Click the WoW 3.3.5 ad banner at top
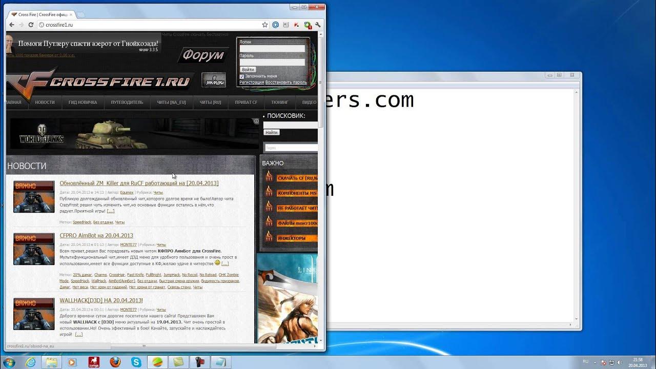The image size is (656, 369). click(x=83, y=44)
